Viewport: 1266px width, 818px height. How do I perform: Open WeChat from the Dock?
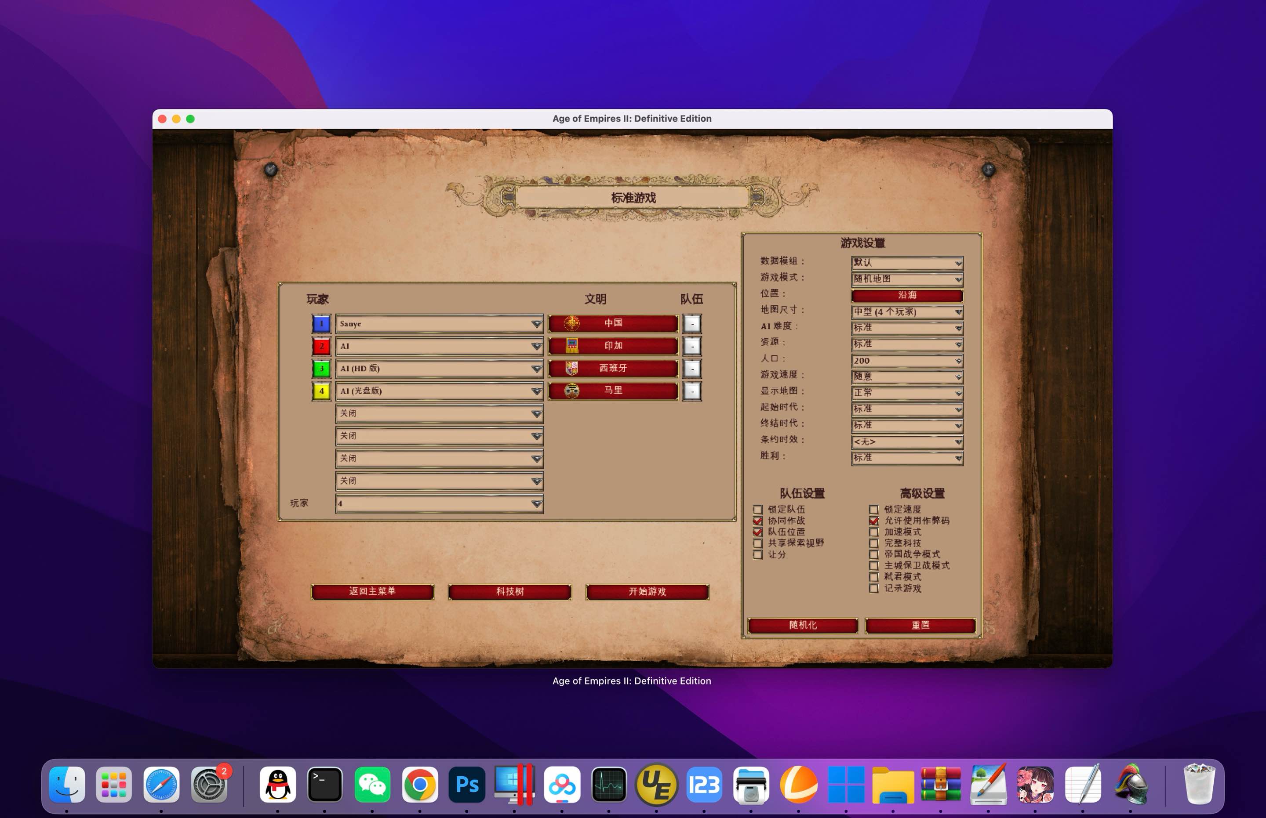[x=372, y=785]
